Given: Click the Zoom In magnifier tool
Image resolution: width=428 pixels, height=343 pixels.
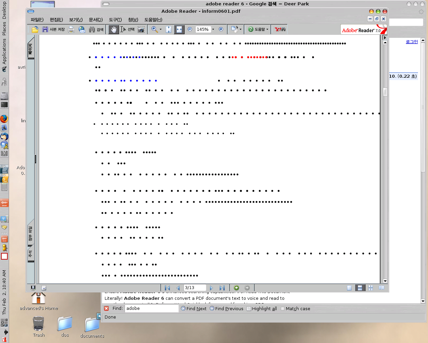Looking at the screenshot, I should tap(154, 29).
